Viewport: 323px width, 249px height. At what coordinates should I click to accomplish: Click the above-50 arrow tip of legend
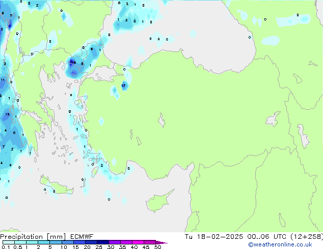point(162,242)
